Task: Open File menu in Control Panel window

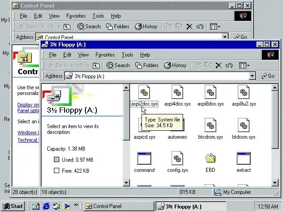Action: click(23, 16)
